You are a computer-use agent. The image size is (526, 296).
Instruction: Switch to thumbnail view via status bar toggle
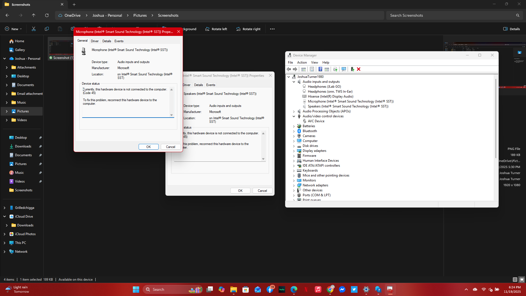coord(521,280)
